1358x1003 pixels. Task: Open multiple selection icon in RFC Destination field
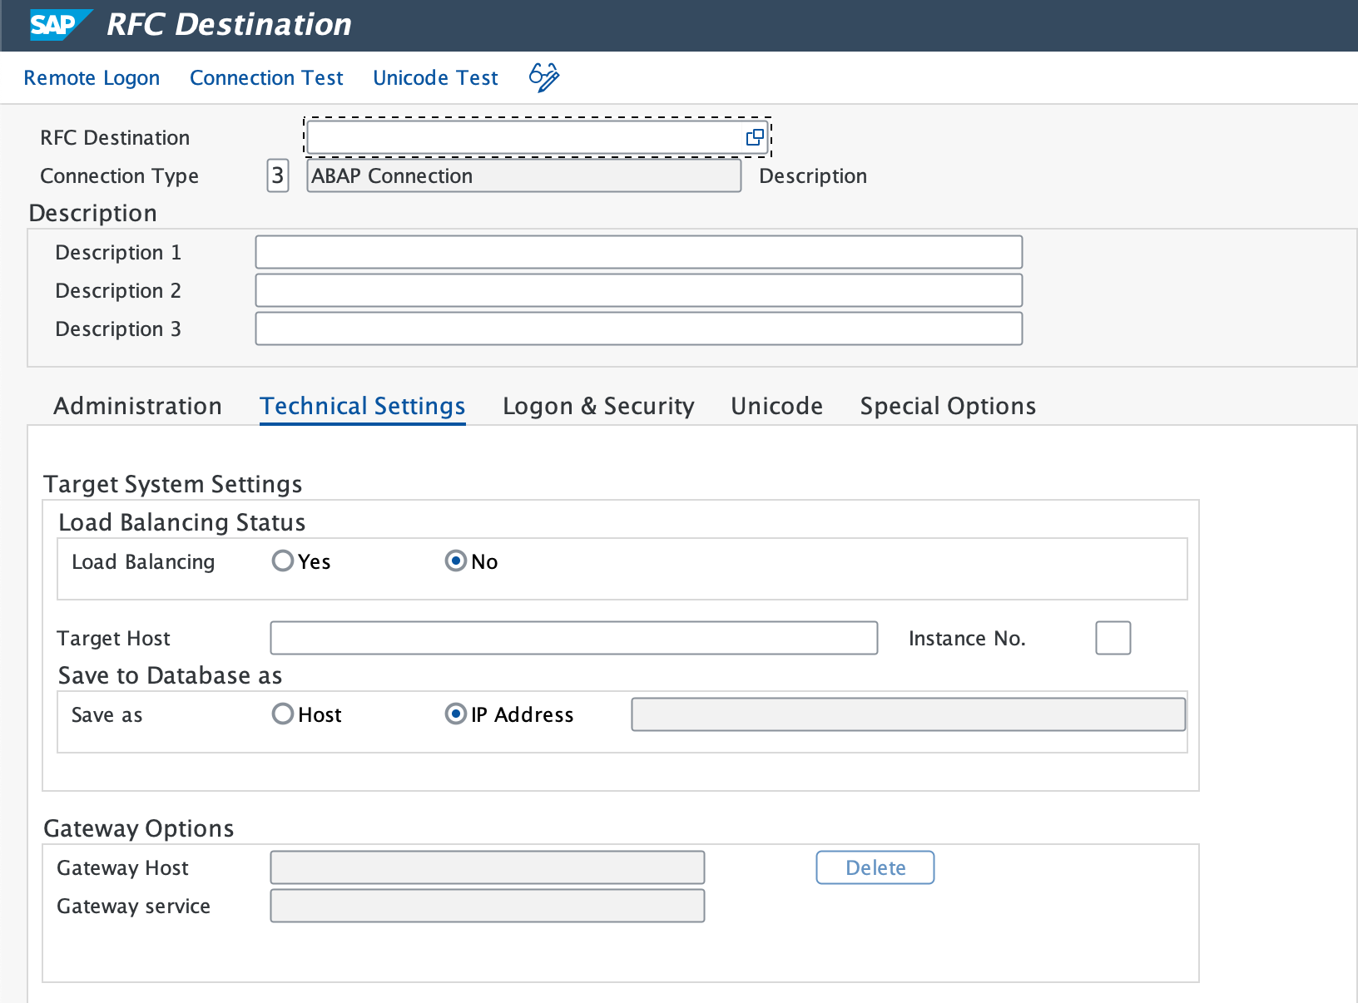tap(754, 137)
